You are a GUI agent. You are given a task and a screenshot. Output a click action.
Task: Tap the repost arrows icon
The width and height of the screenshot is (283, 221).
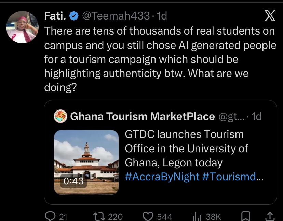(99, 216)
